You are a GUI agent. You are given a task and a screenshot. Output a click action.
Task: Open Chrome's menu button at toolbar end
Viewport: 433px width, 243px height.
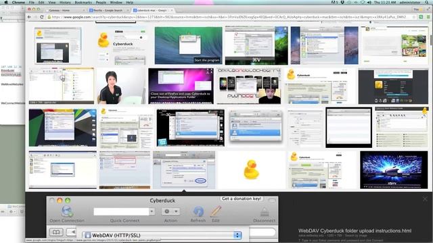point(428,17)
